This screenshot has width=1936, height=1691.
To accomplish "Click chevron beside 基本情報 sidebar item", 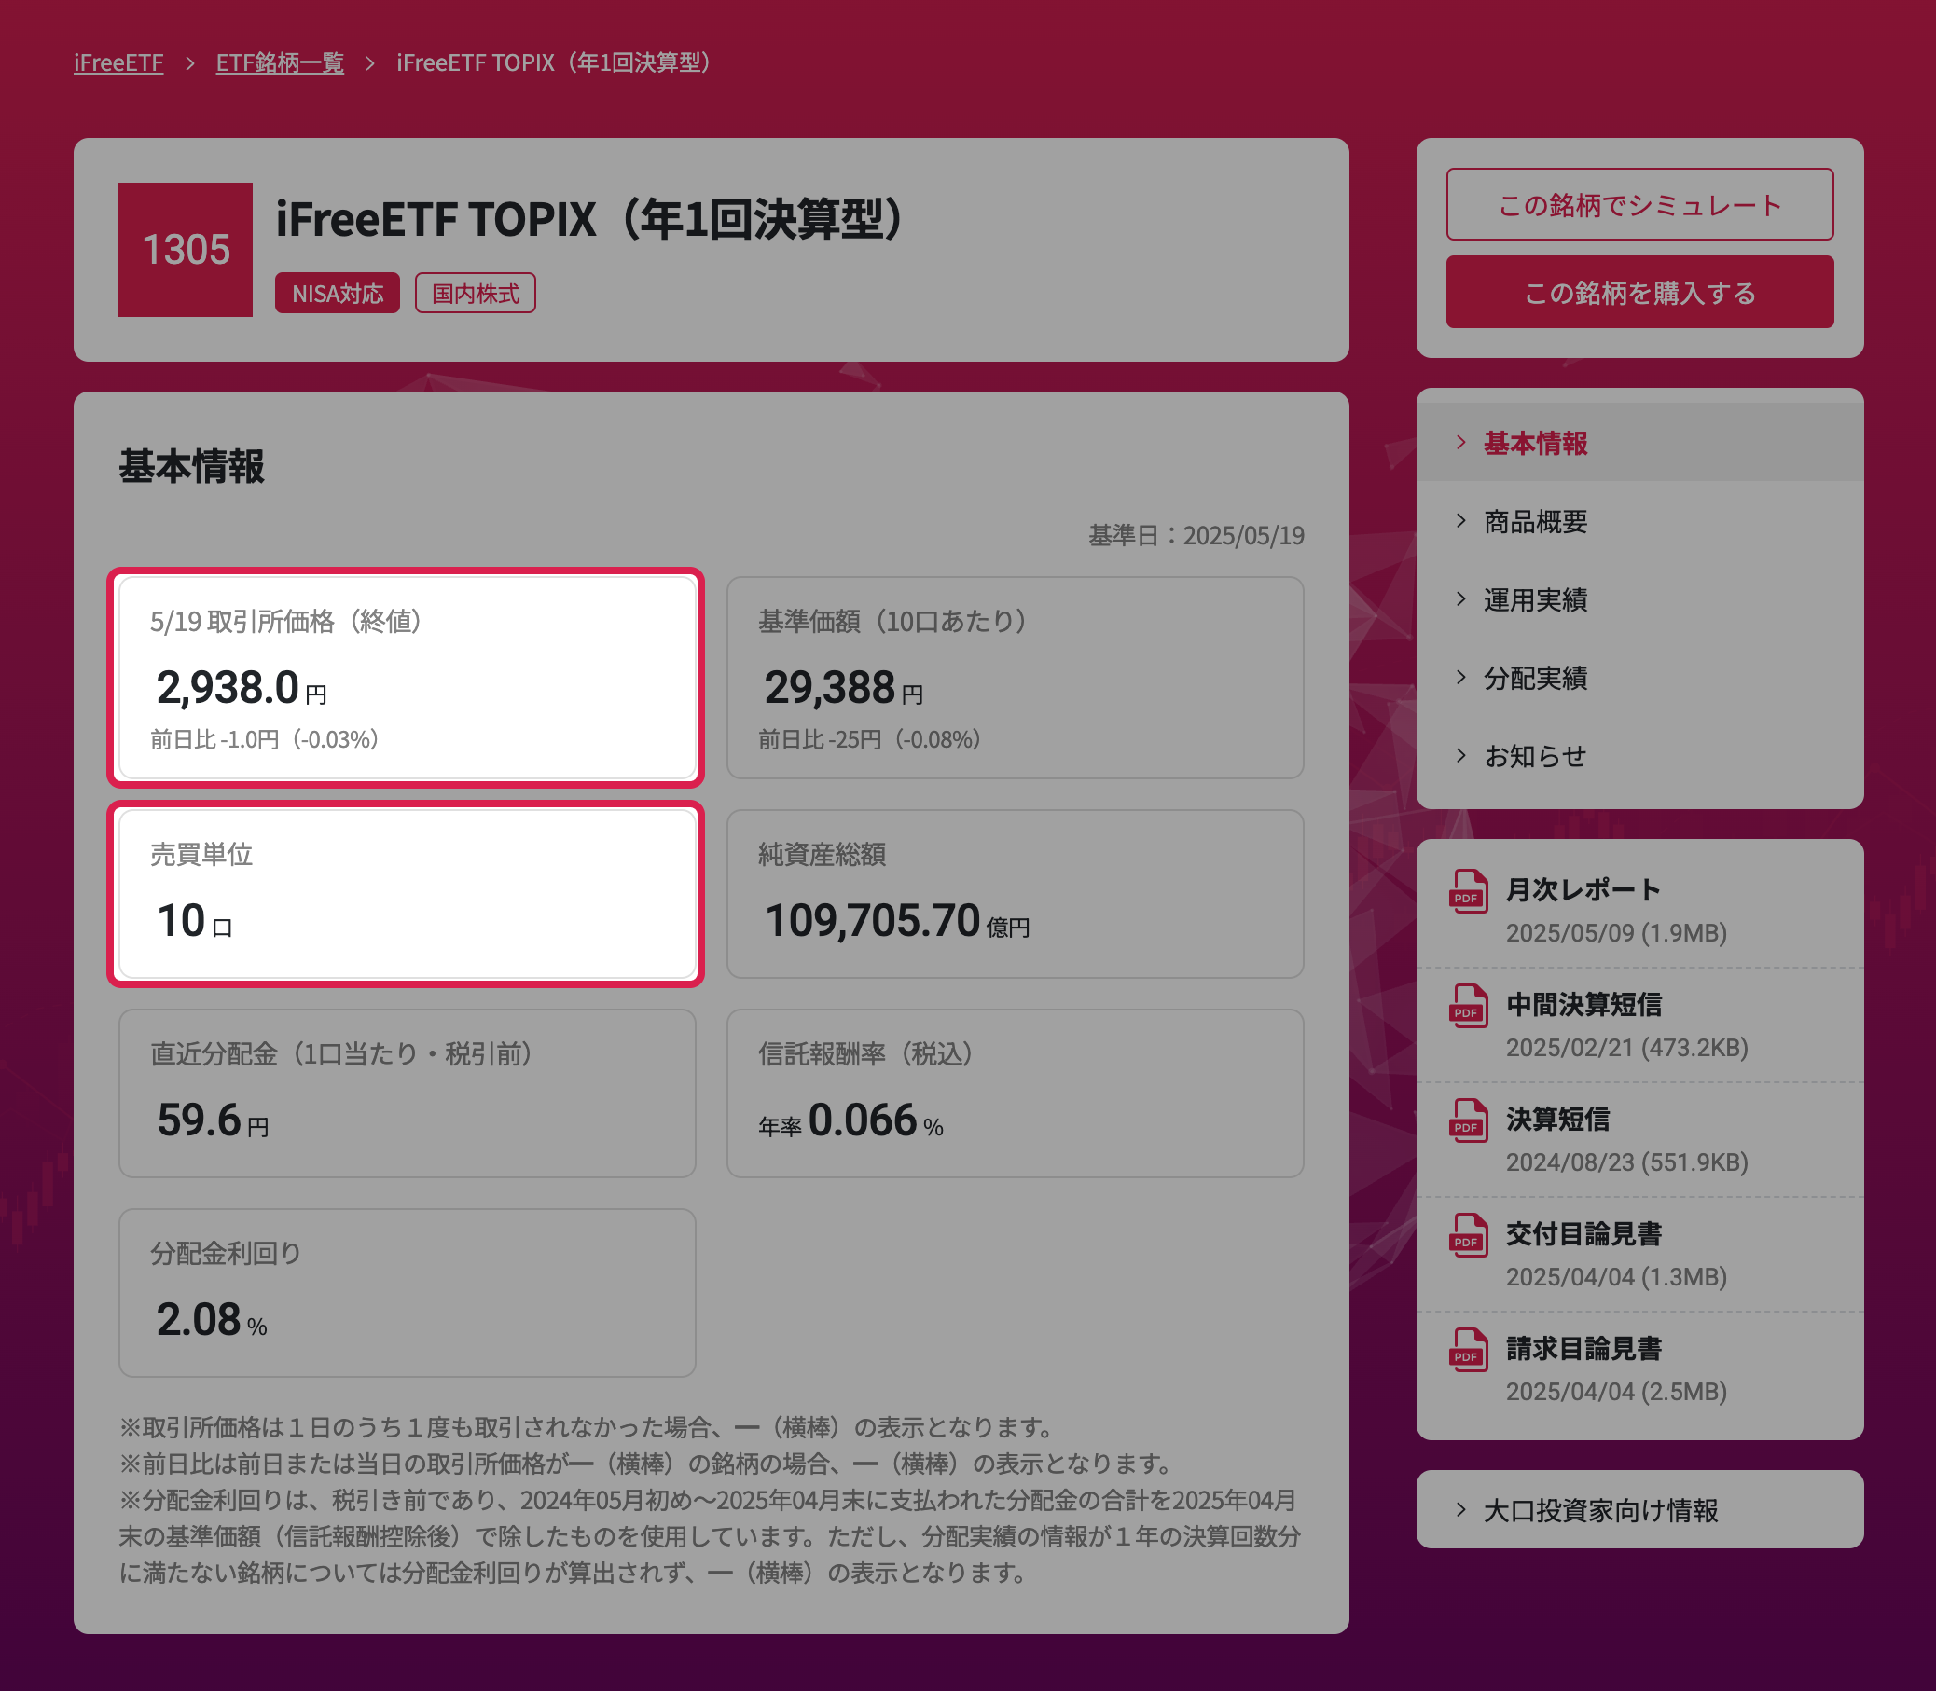I will tap(1461, 443).
